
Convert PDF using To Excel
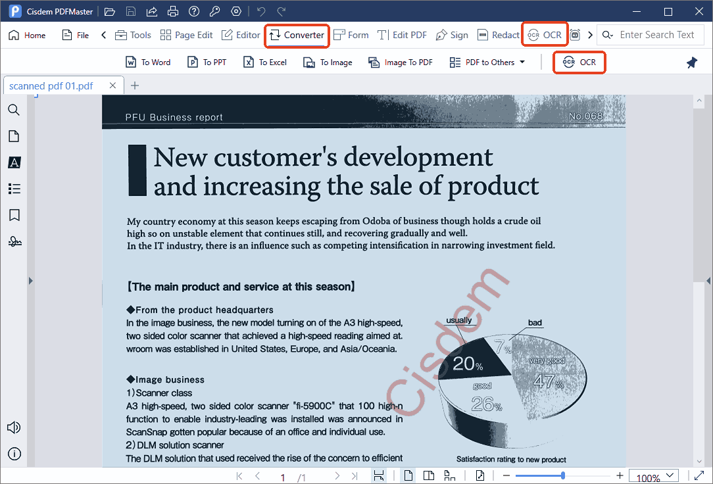265,62
